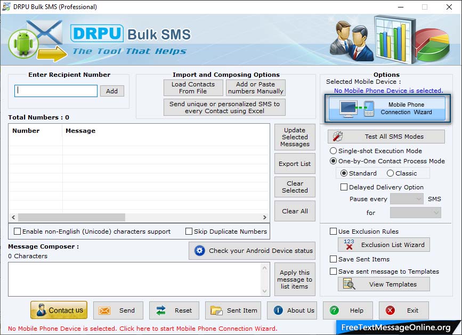
Task: Click the wrench icon on Test All SMS Modes
Action: click(338, 136)
